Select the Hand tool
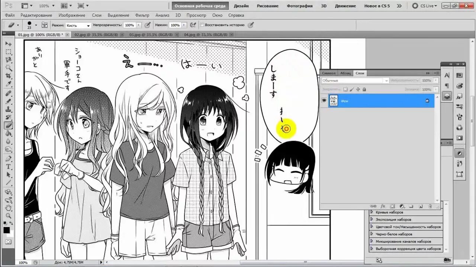 (8, 208)
